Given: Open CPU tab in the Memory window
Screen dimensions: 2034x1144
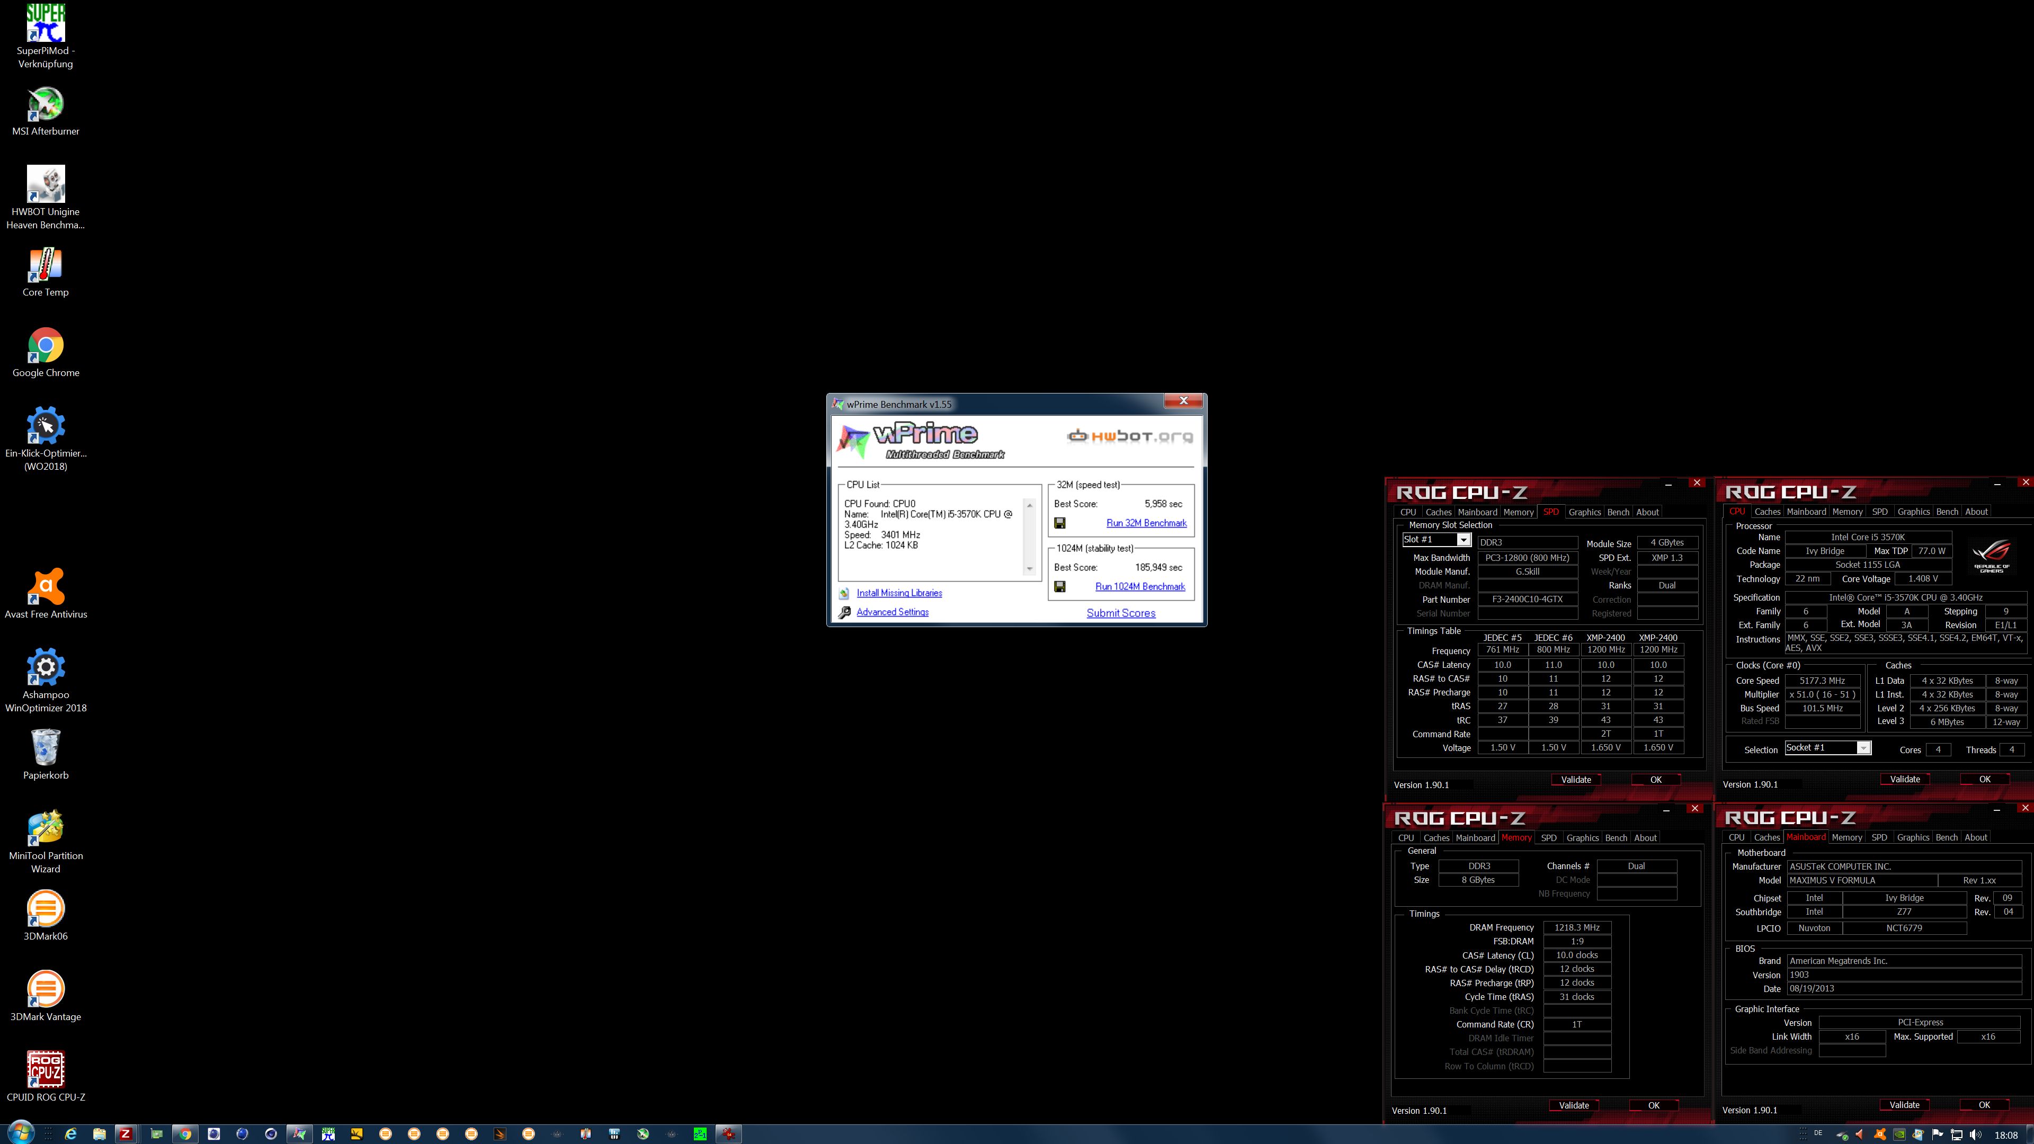Looking at the screenshot, I should (1406, 838).
